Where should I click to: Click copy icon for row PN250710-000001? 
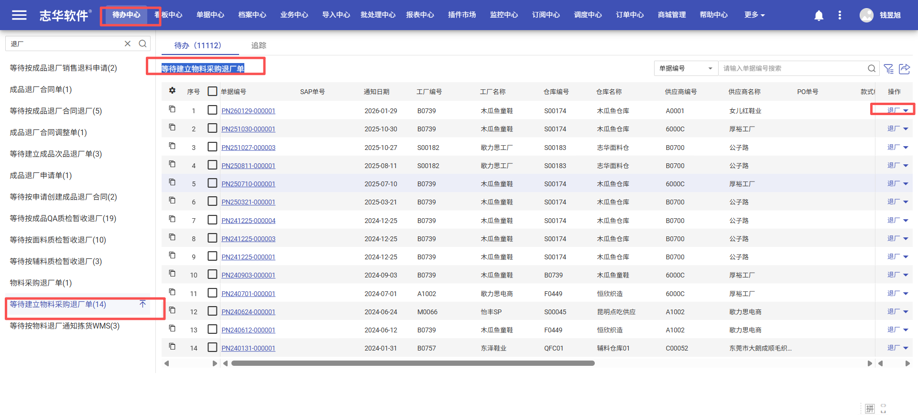click(x=172, y=182)
